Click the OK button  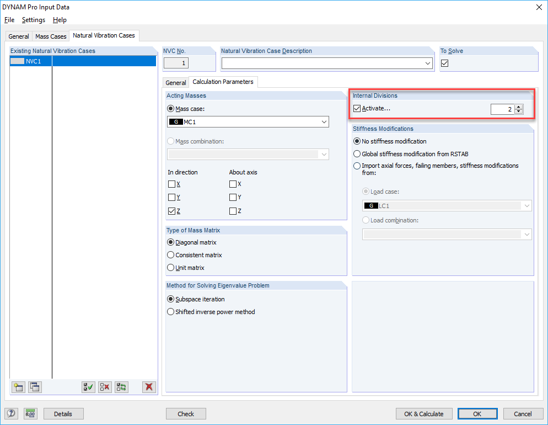pos(477,414)
